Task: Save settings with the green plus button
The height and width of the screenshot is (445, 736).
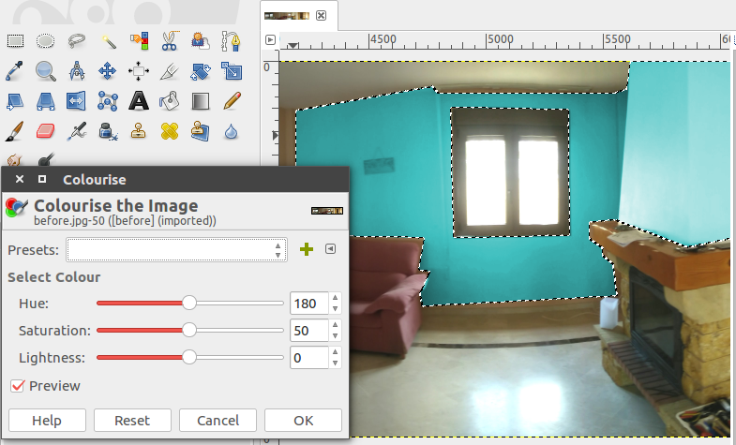Action: tap(307, 249)
